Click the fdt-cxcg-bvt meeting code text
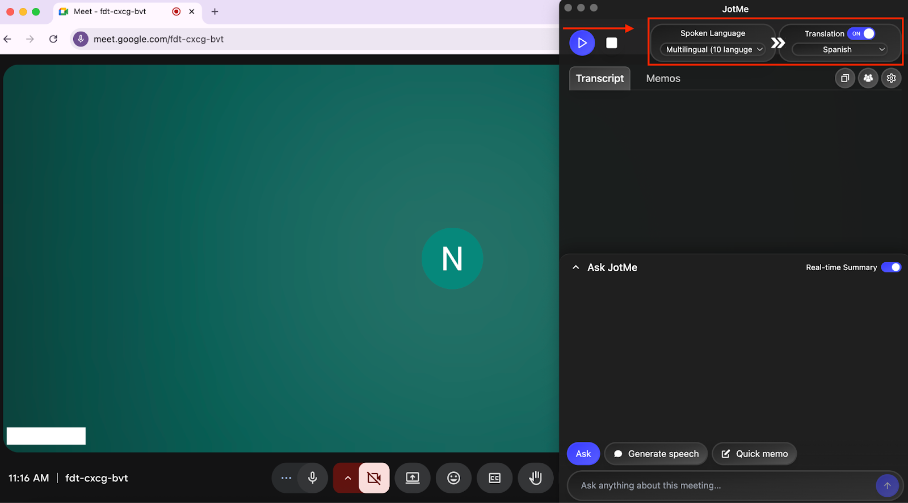This screenshot has height=503, width=908. click(x=96, y=478)
